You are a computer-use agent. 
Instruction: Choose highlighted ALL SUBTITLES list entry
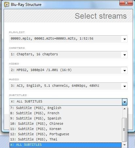(x=66, y=145)
